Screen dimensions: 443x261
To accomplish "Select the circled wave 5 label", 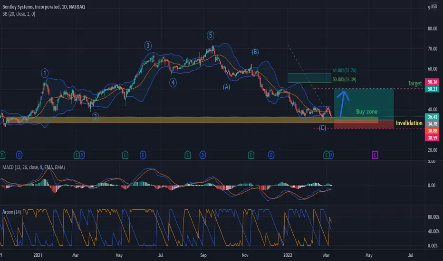I will pos(210,35).
